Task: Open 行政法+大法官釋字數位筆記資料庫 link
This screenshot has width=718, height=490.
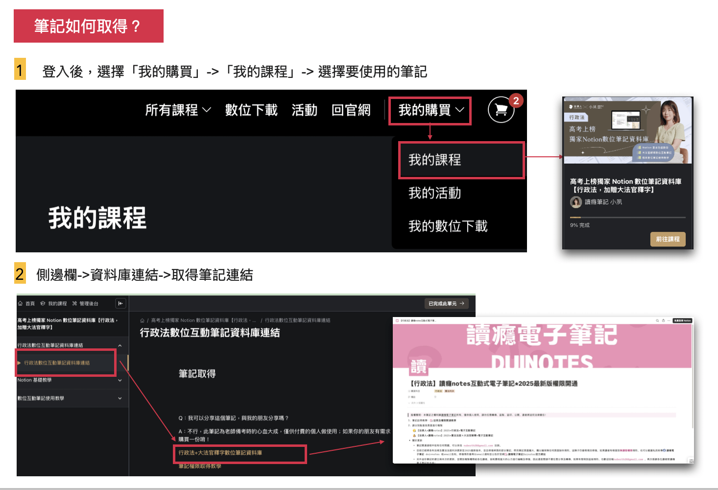Action: [x=220, y=453]
